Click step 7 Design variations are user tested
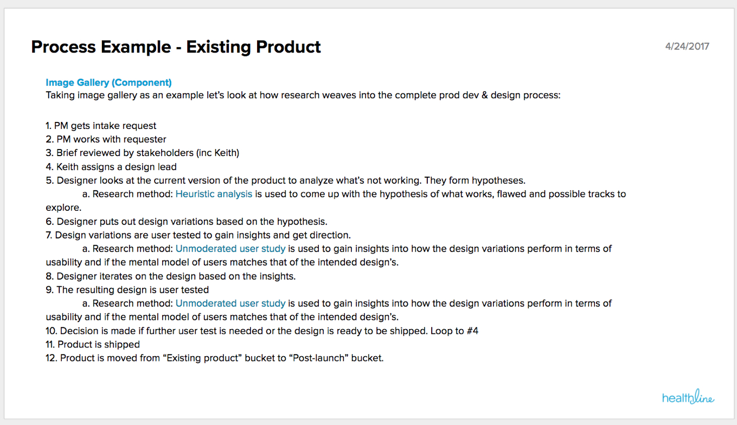Screen dimensions: 737x425 pos(198,235)
